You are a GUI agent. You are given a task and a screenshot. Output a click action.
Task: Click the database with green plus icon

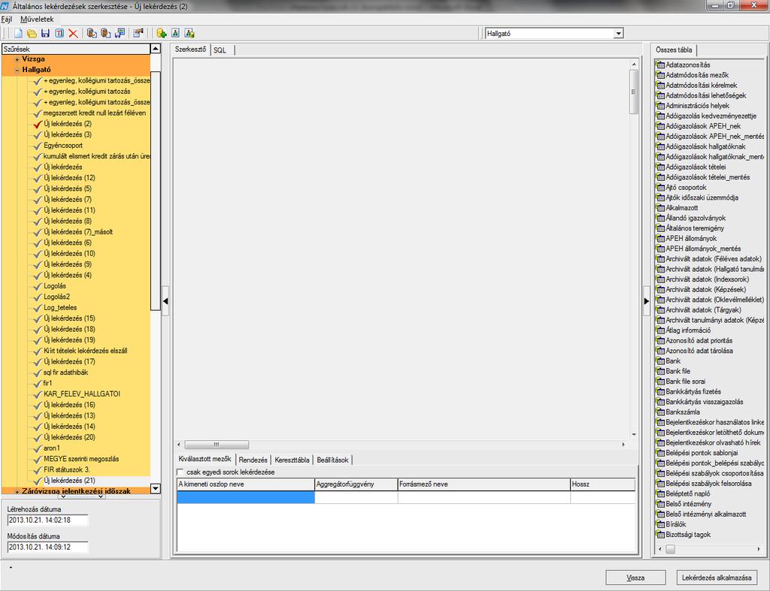point(162,33)
